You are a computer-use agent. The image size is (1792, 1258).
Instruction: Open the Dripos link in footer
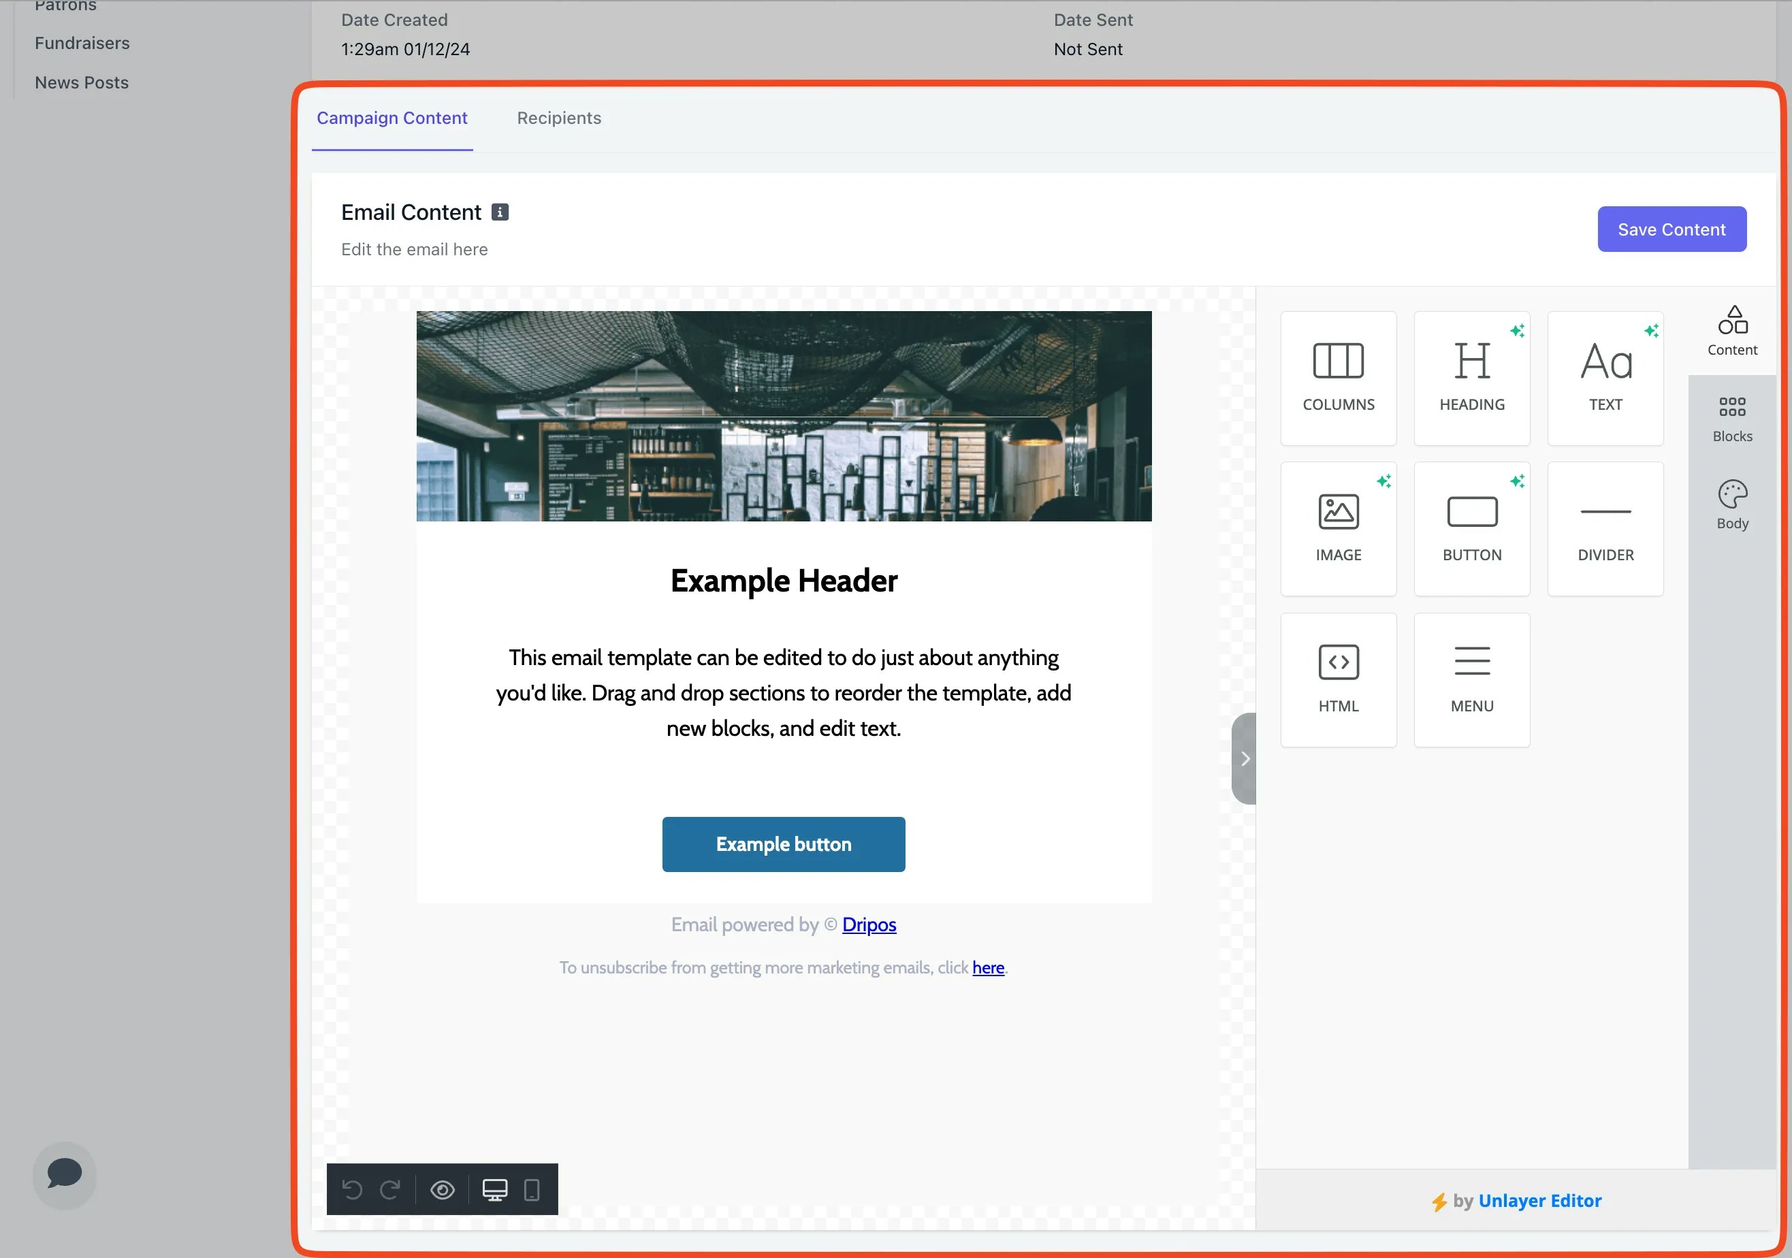click(x=869, y=924)
